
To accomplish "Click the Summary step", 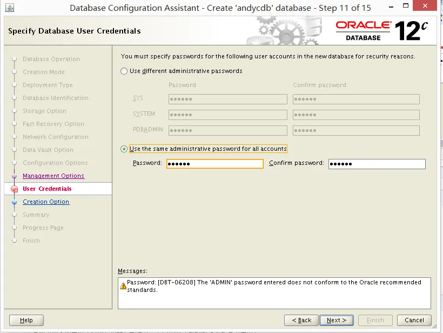I will 36,215.
